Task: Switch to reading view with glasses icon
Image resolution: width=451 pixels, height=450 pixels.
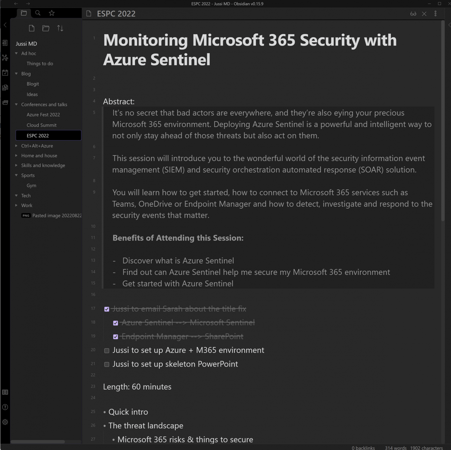Action: 413,14
